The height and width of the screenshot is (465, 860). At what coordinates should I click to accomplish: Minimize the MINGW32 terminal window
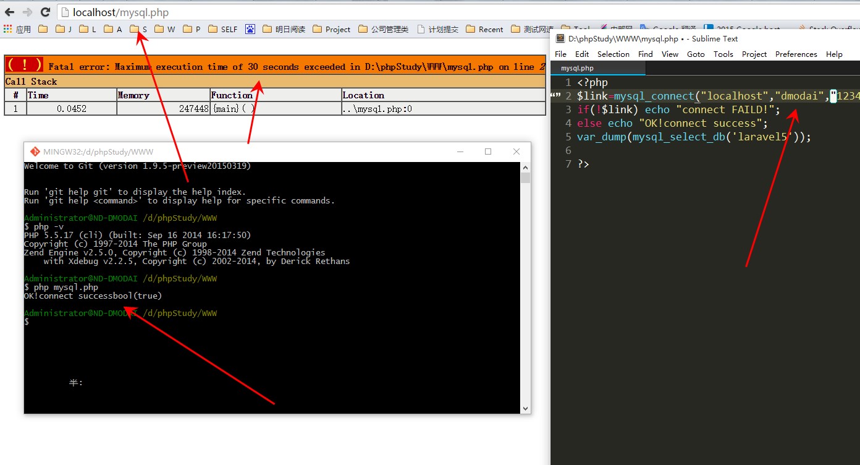459,151
